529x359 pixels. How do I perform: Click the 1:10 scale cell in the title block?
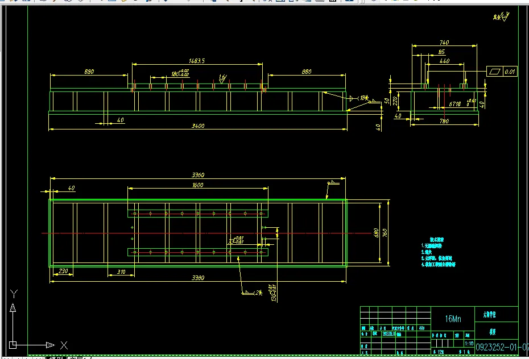(469, 344)
